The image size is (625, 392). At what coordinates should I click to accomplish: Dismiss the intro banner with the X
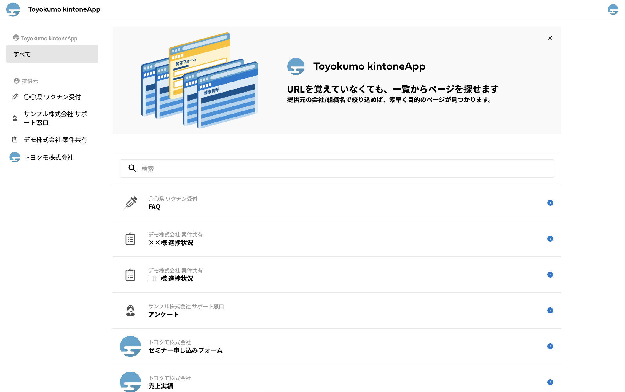point(550,38)
